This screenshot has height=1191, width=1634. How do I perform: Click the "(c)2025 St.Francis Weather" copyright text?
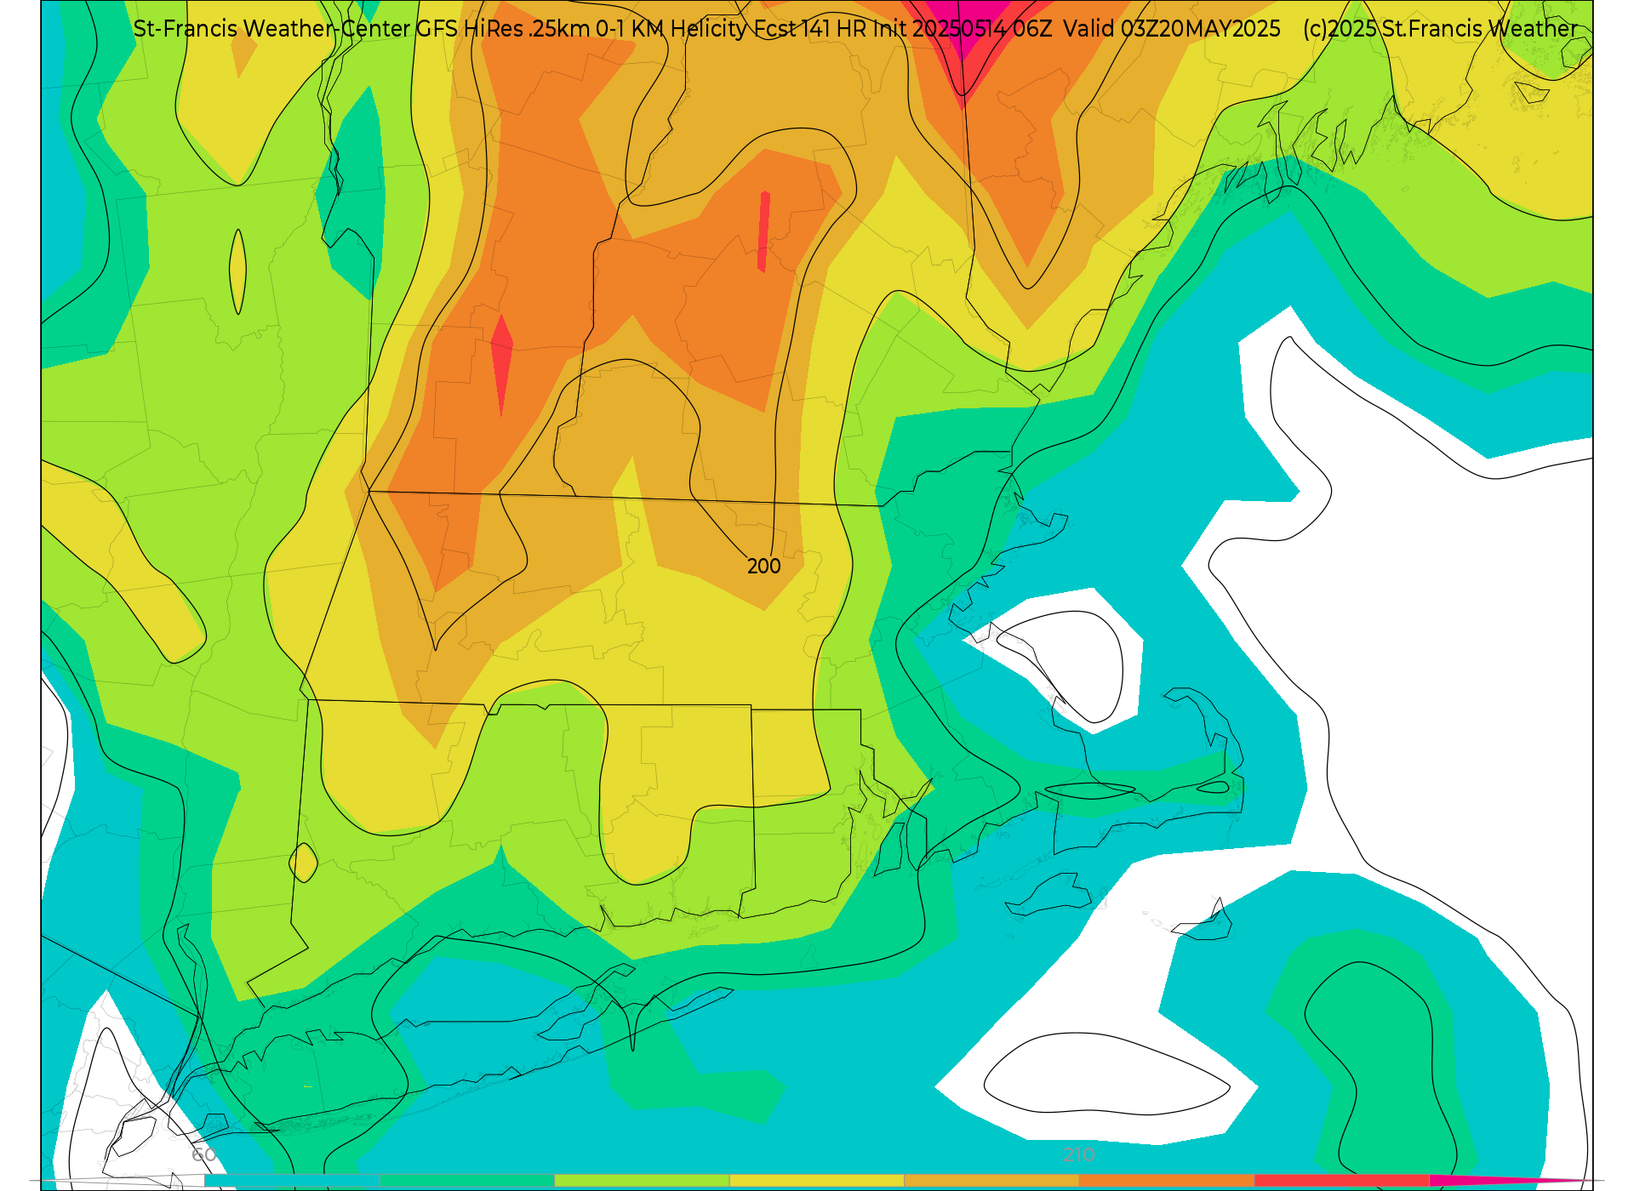[x=1440, y=29]
